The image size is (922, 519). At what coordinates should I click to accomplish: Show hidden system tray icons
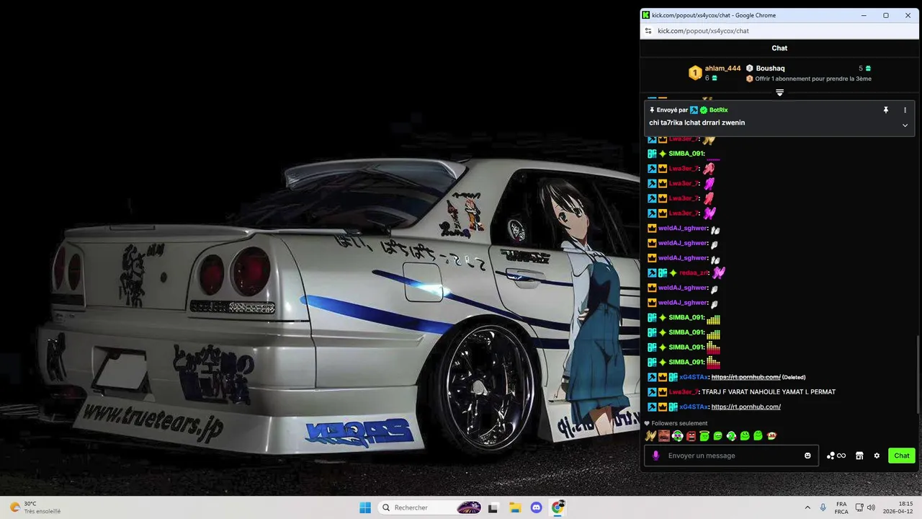[x=807, y=507]
